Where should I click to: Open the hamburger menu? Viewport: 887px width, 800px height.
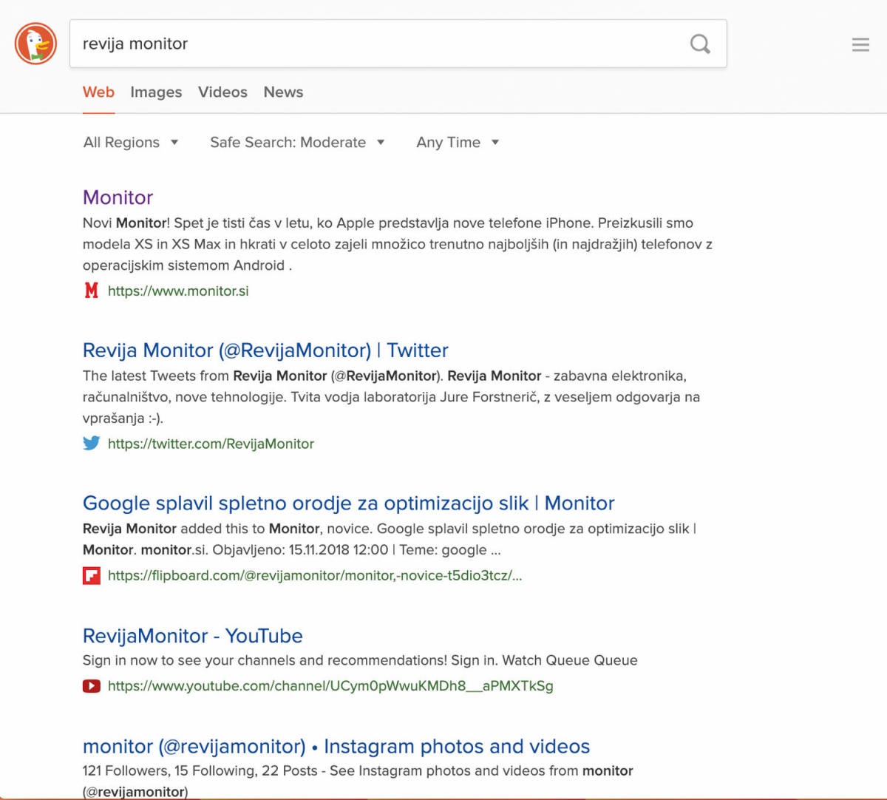tap(860, 44)
